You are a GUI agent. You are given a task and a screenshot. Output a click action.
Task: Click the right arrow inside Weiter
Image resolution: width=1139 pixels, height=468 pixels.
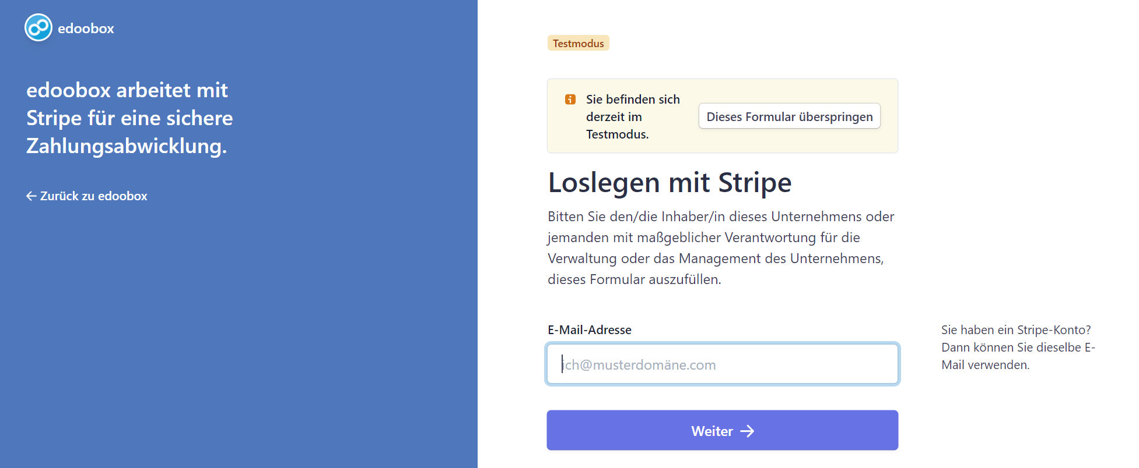(x=747, y=431)
